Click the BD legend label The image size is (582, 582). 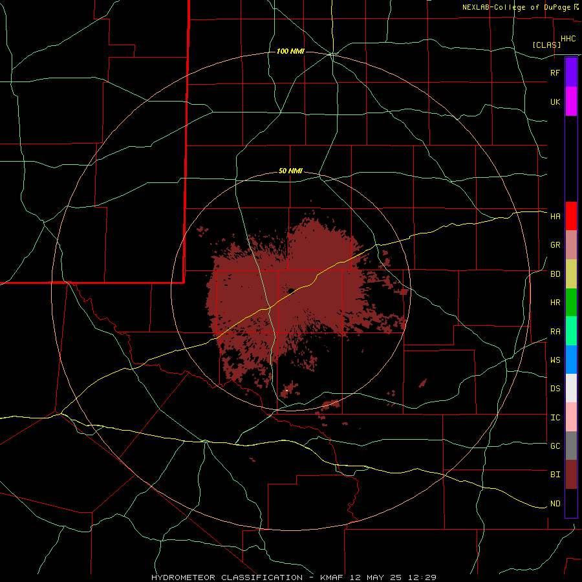(555, 274)
